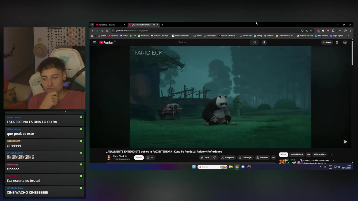Image resolution: width=358 pixels, height=201 pixels.
Task: Show more bookmarks with overflow chevron
Action: 348,36
